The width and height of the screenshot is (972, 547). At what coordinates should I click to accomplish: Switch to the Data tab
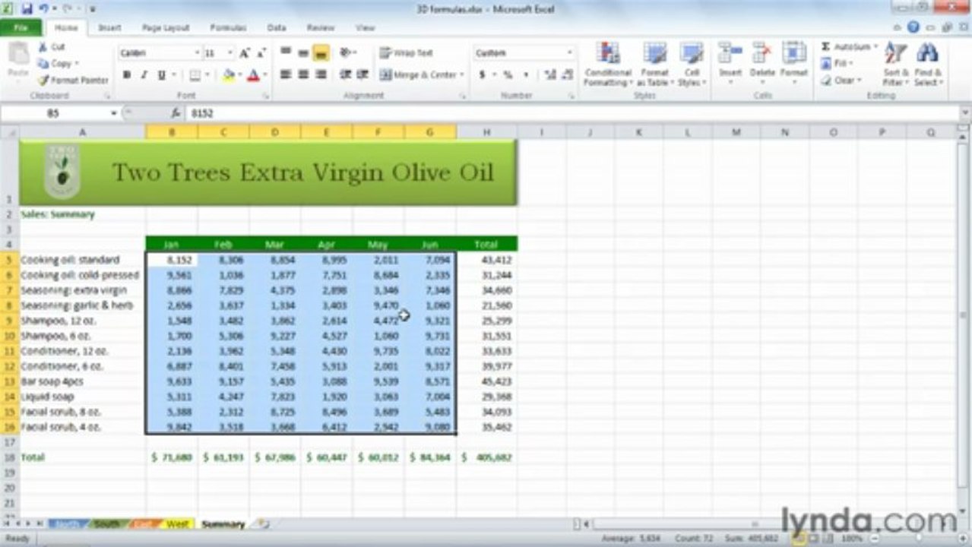pos(277,27)
